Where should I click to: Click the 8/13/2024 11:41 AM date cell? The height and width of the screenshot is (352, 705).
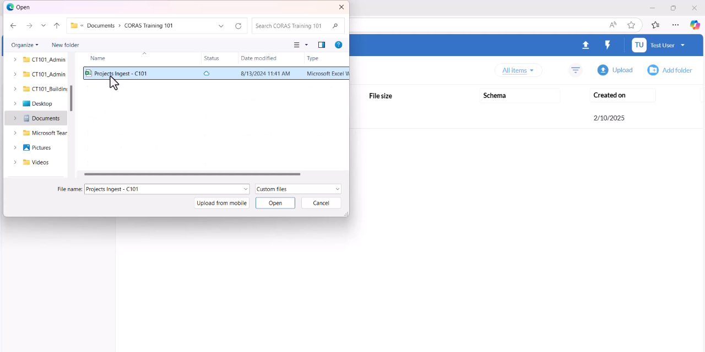tap(265, 74)
